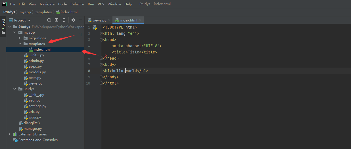
Task: Click the <!DOCTYPE html> line text
Action: [x=120, y=27]
